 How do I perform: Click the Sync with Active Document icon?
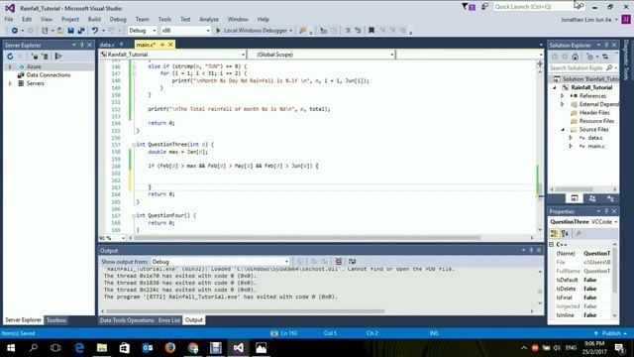coord(605,57)
